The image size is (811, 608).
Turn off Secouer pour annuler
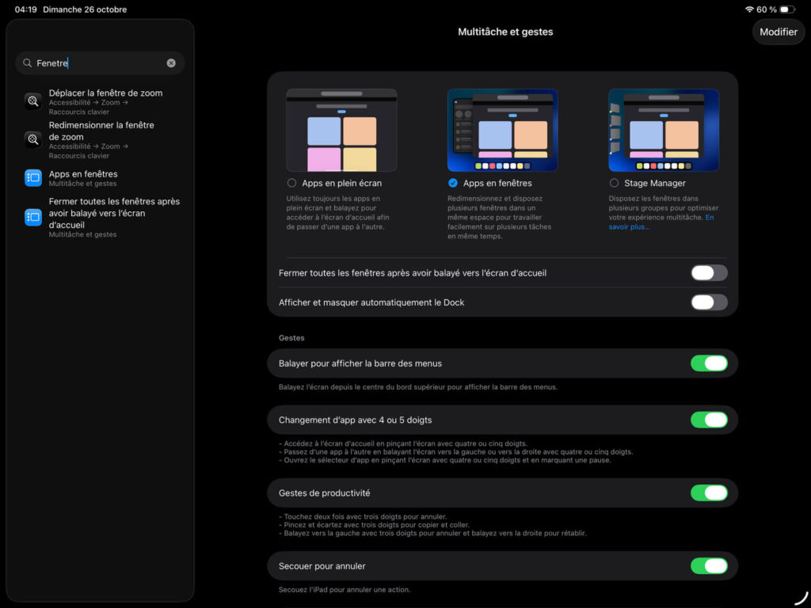tap(709, 566)
